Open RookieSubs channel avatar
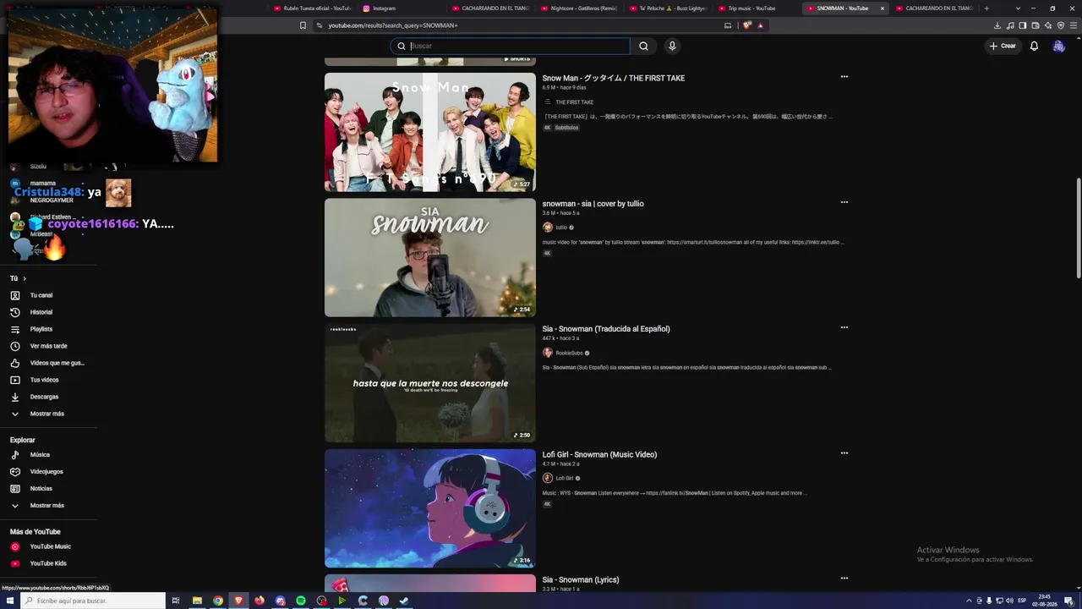This screenshot has width=1082, height=609. pos(548,353)
